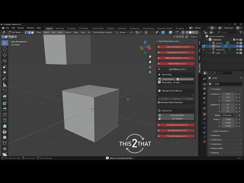Open the Mesh menu in viewport header

[60, 32]
